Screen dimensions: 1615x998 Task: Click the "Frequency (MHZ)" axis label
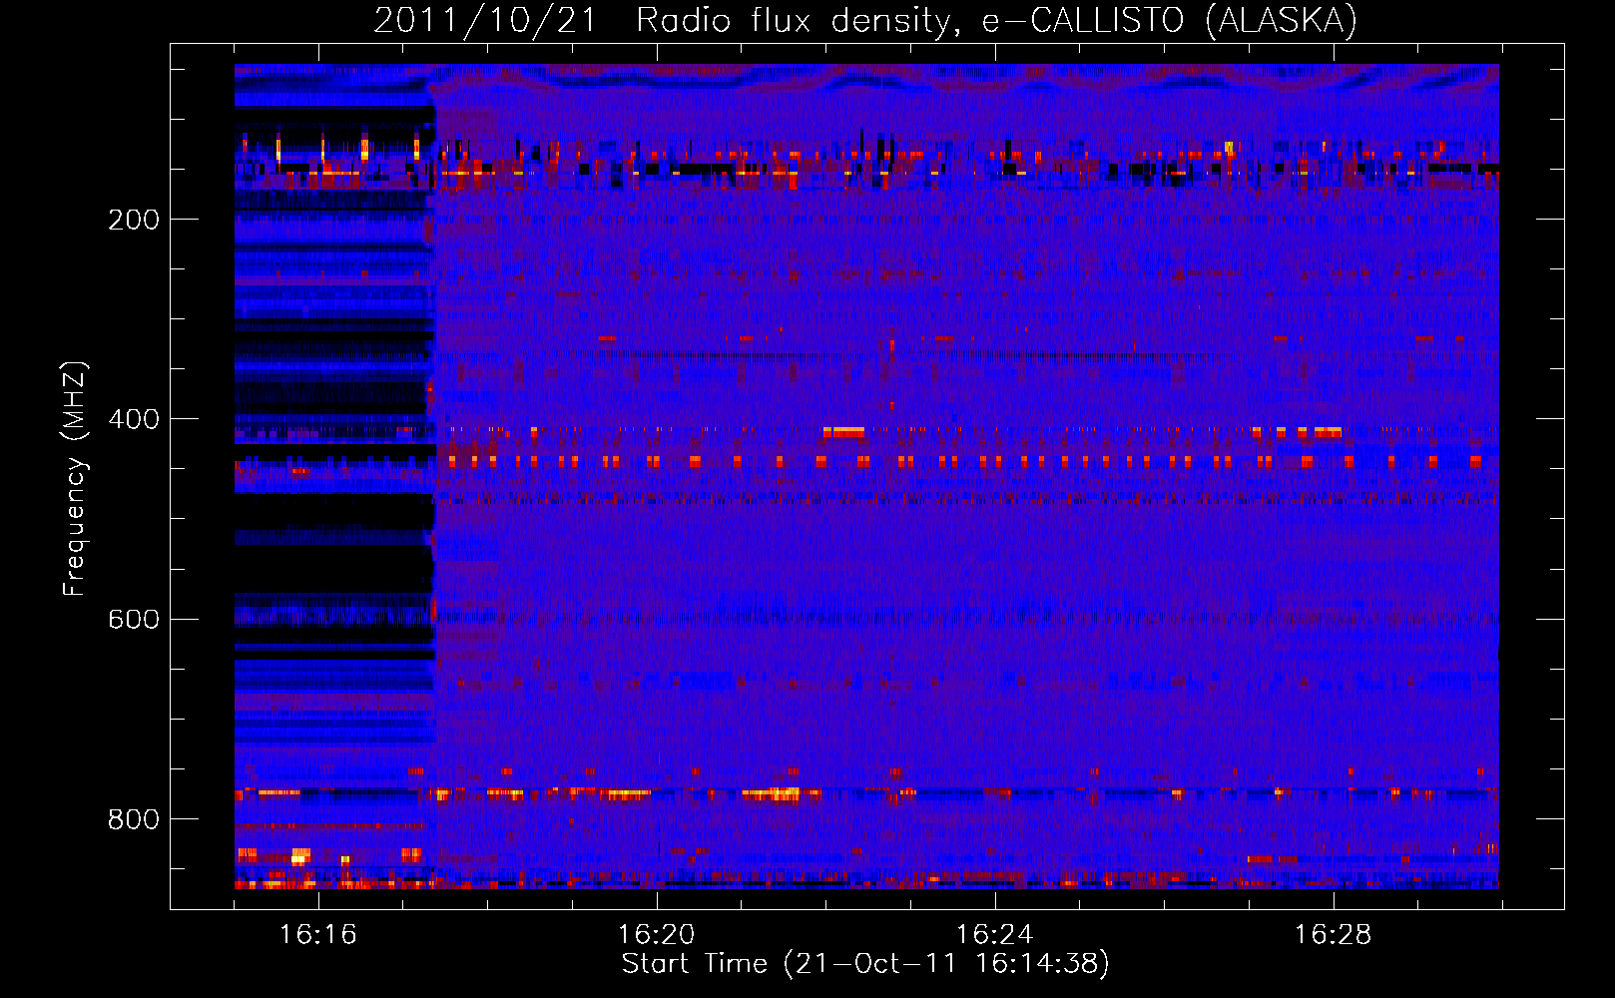(75, 478)
